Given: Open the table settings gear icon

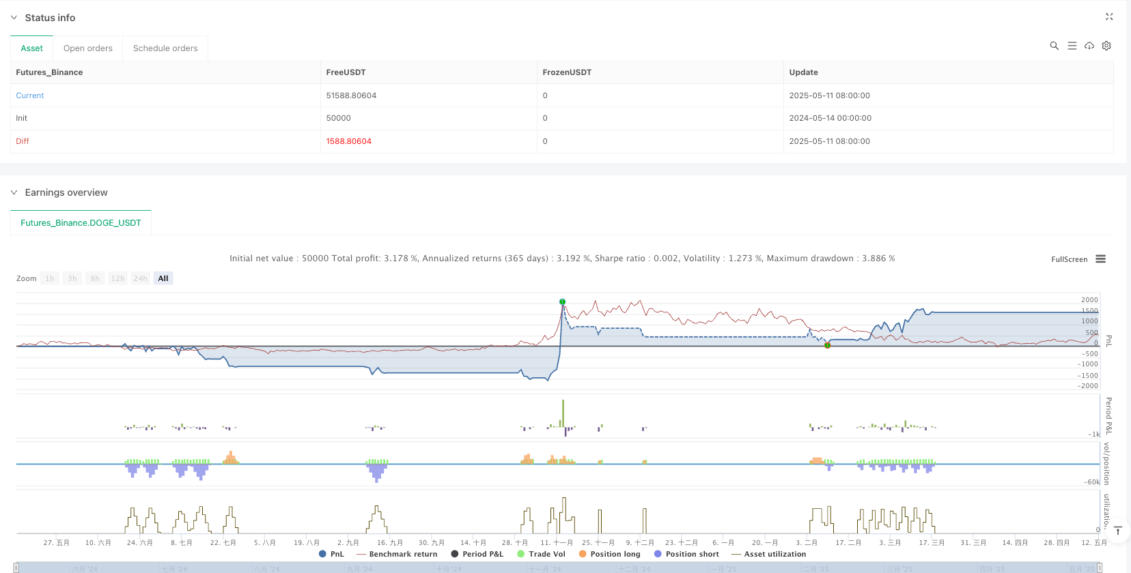Looking at the screenshot, I should [1106, 46].
